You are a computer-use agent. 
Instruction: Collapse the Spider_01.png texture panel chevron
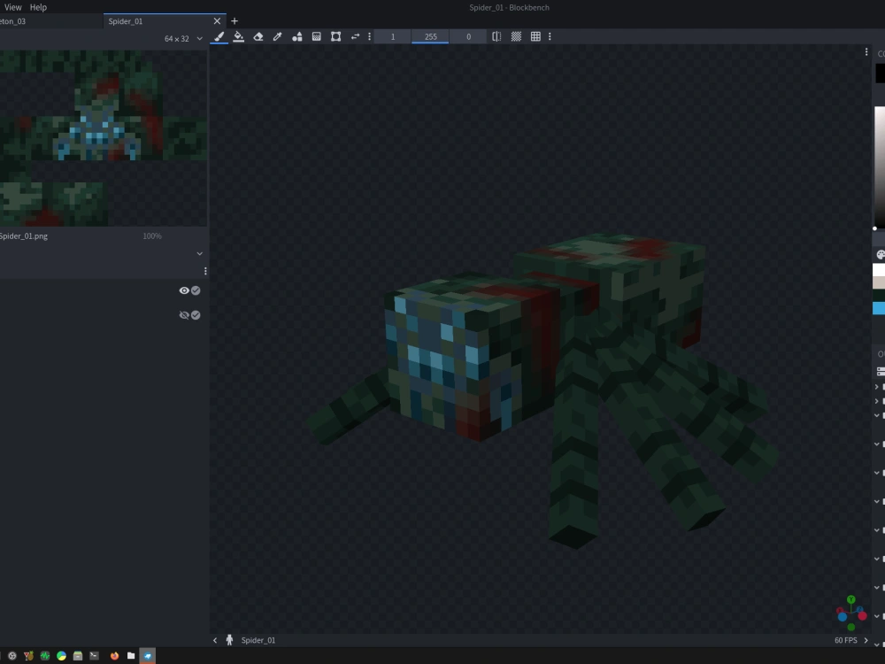199,253
